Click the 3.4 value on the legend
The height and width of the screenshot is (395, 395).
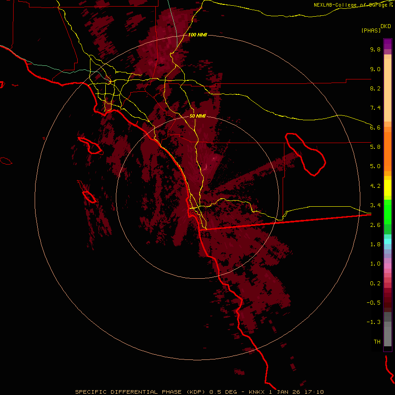pos(375,205)
